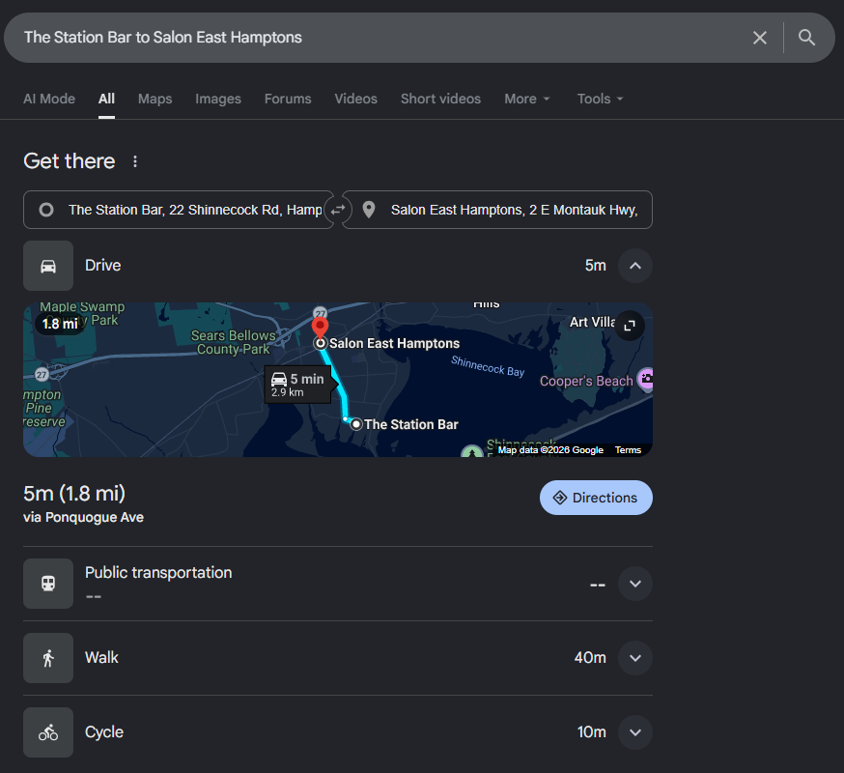Open the map Terms link
The width and height of the screenshot is (844, 773).
628,450
